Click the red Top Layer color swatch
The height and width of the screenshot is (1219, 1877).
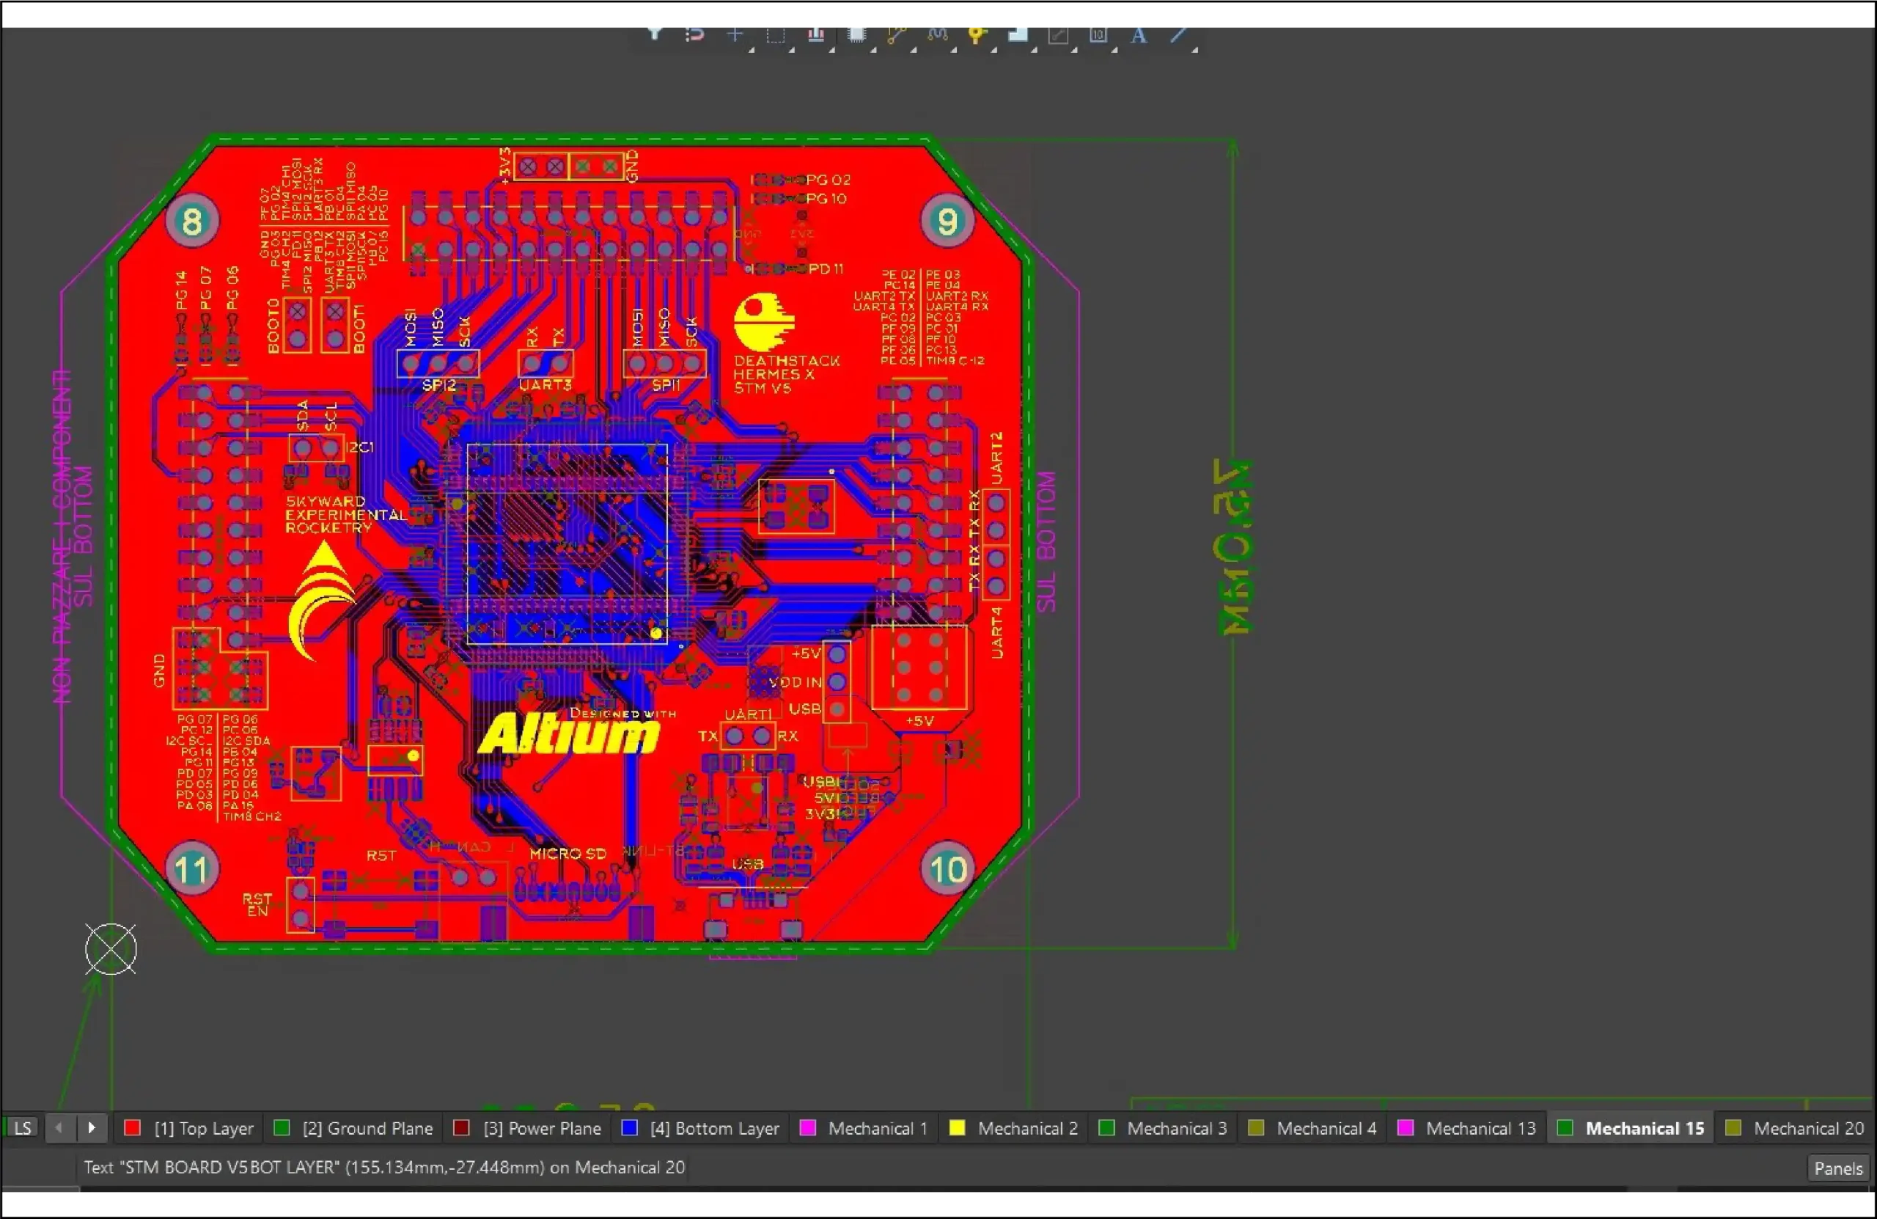pos(132,1127)
